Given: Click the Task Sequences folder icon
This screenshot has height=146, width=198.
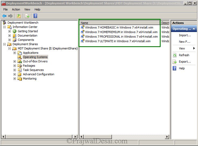Looking at the screenshot, I should (x=20, y=70).
